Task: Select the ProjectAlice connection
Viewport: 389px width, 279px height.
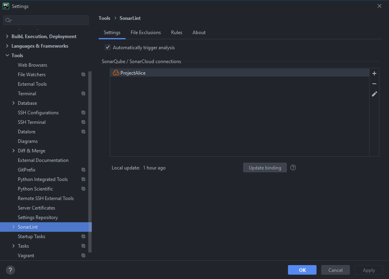Action: pyautogui.click(x=240, y=73)
